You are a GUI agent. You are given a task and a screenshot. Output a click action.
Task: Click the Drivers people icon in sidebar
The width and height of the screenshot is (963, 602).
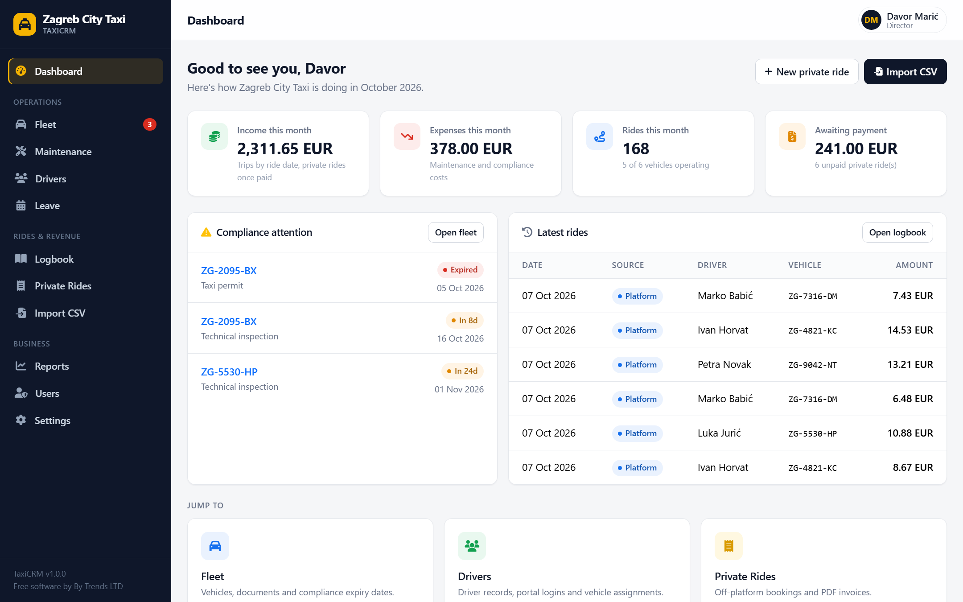(x=21, y=178)
